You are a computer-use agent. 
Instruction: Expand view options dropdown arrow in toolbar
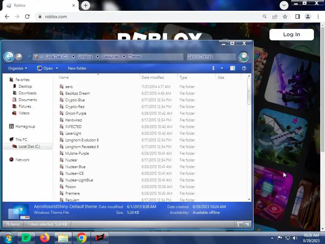(x=222, y=68)
